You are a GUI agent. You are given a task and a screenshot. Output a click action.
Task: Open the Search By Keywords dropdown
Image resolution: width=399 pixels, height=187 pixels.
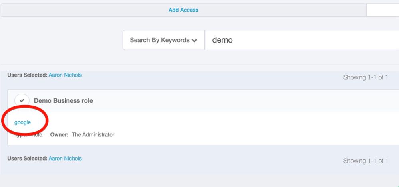coord(163,40)
